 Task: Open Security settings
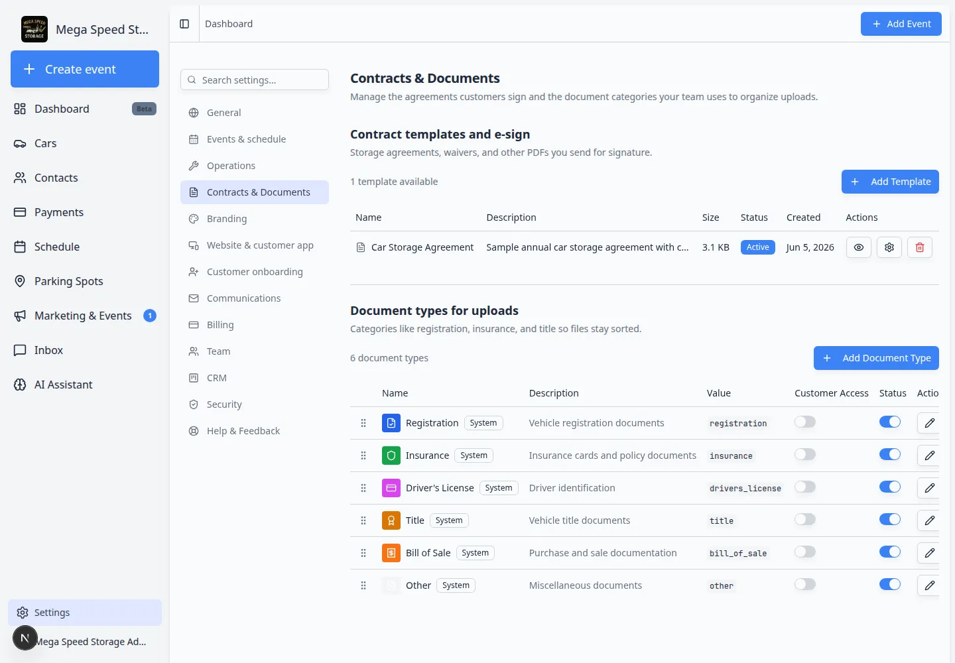pyautogui.click(x=255, y=404)
